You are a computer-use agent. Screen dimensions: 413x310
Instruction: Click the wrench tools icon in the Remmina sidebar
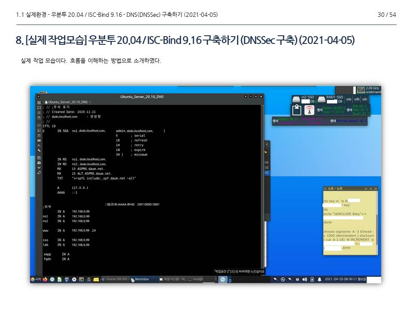[x=39, y=150]
